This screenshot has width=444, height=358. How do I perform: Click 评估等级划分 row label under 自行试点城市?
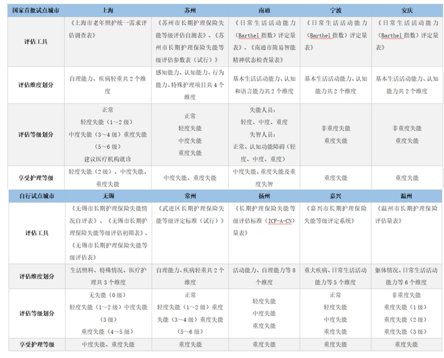[x=37, y=314]
